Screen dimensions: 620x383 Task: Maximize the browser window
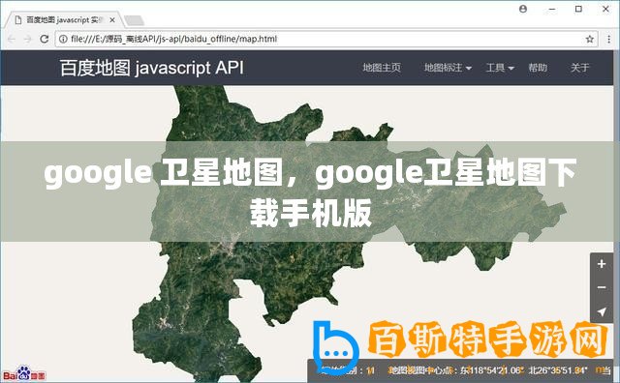pos(578,9)
